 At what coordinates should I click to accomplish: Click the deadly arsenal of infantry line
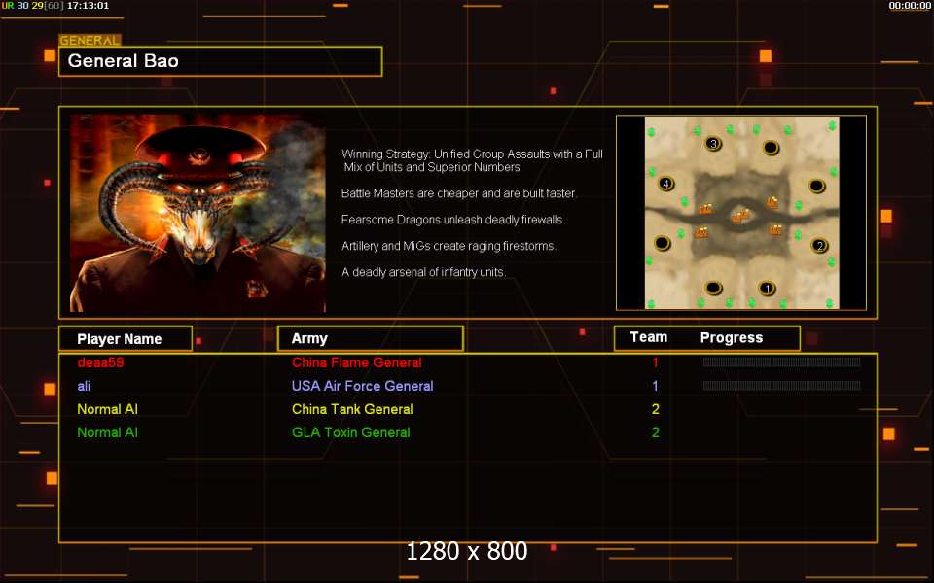(424, 272)
